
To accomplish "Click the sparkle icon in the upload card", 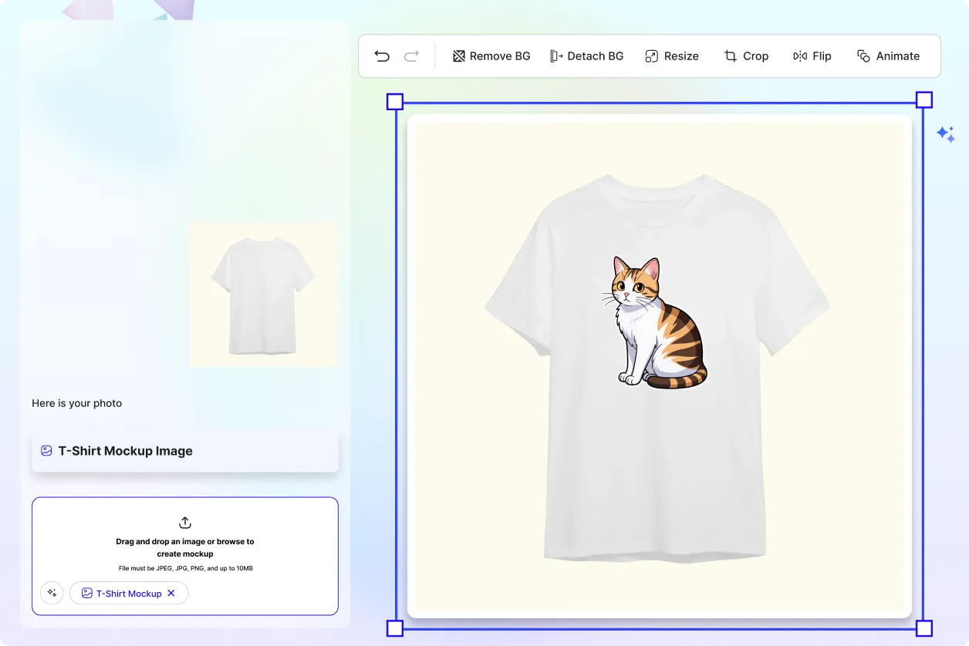I will pyautogui.click(x=52, y=593).
